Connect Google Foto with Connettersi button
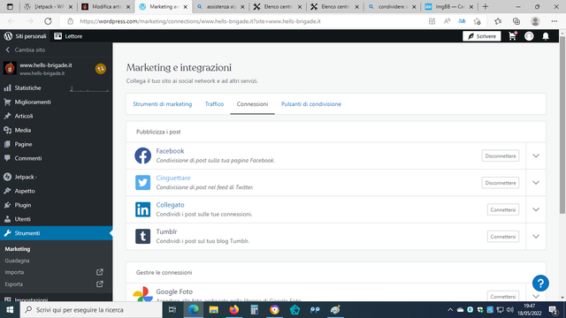This screenshot has width=566, height=318. tap(503, 297)
